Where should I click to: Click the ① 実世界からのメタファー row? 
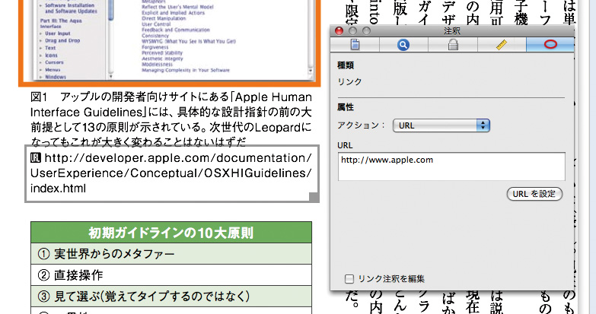pos(171,254)
